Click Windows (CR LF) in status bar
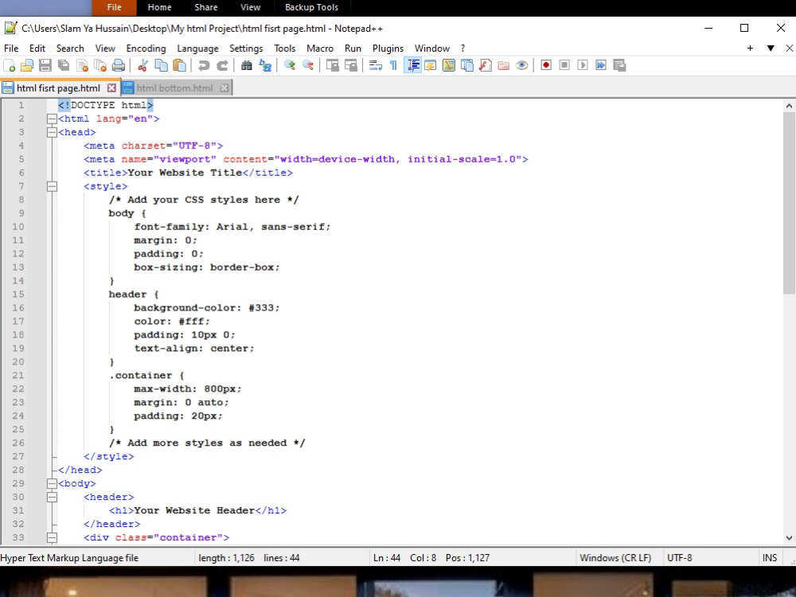 (615, 558)
